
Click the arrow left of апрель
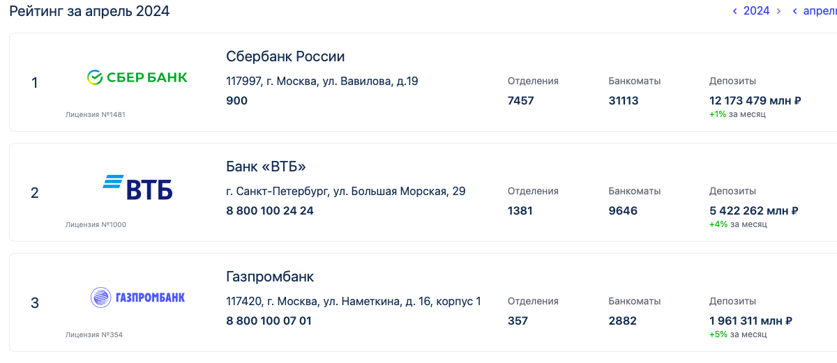click(x=794, y=11)
